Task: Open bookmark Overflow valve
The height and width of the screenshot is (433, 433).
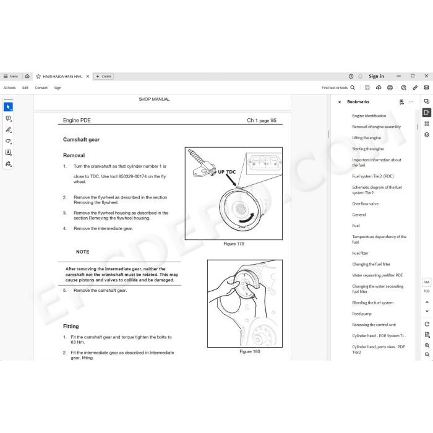Action: [x=366, y=204]
